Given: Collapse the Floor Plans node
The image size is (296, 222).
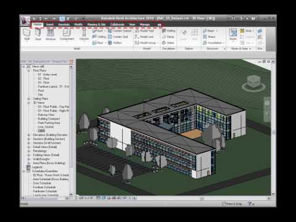Looking at the screenshot, I should click(x=28, y=70).
